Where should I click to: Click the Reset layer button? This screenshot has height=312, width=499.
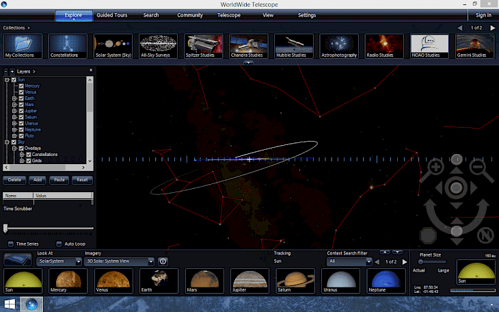pyautogui.click(x=82, y=180)
